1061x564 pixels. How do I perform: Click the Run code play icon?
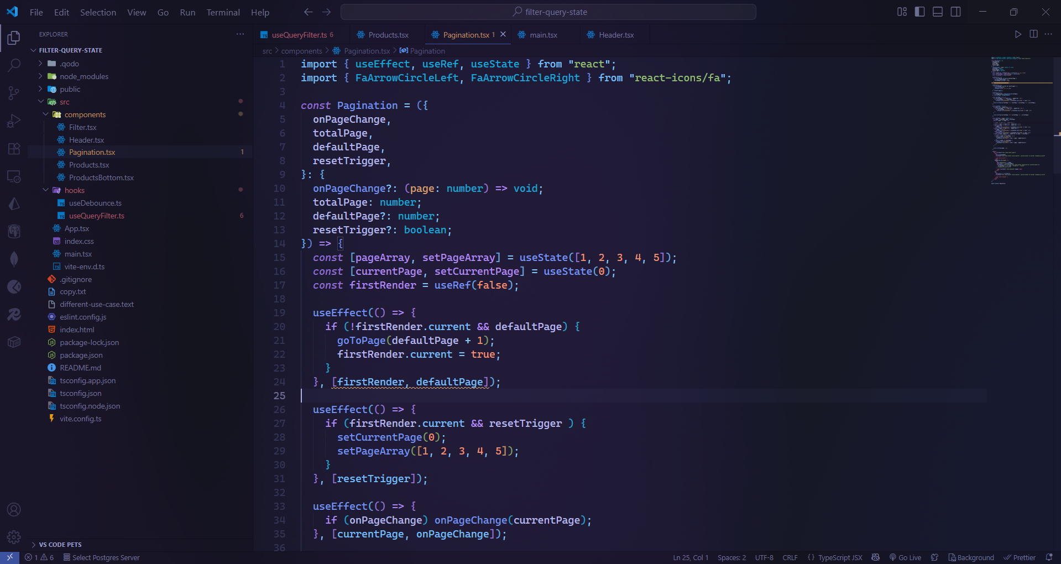[1018, 34]
